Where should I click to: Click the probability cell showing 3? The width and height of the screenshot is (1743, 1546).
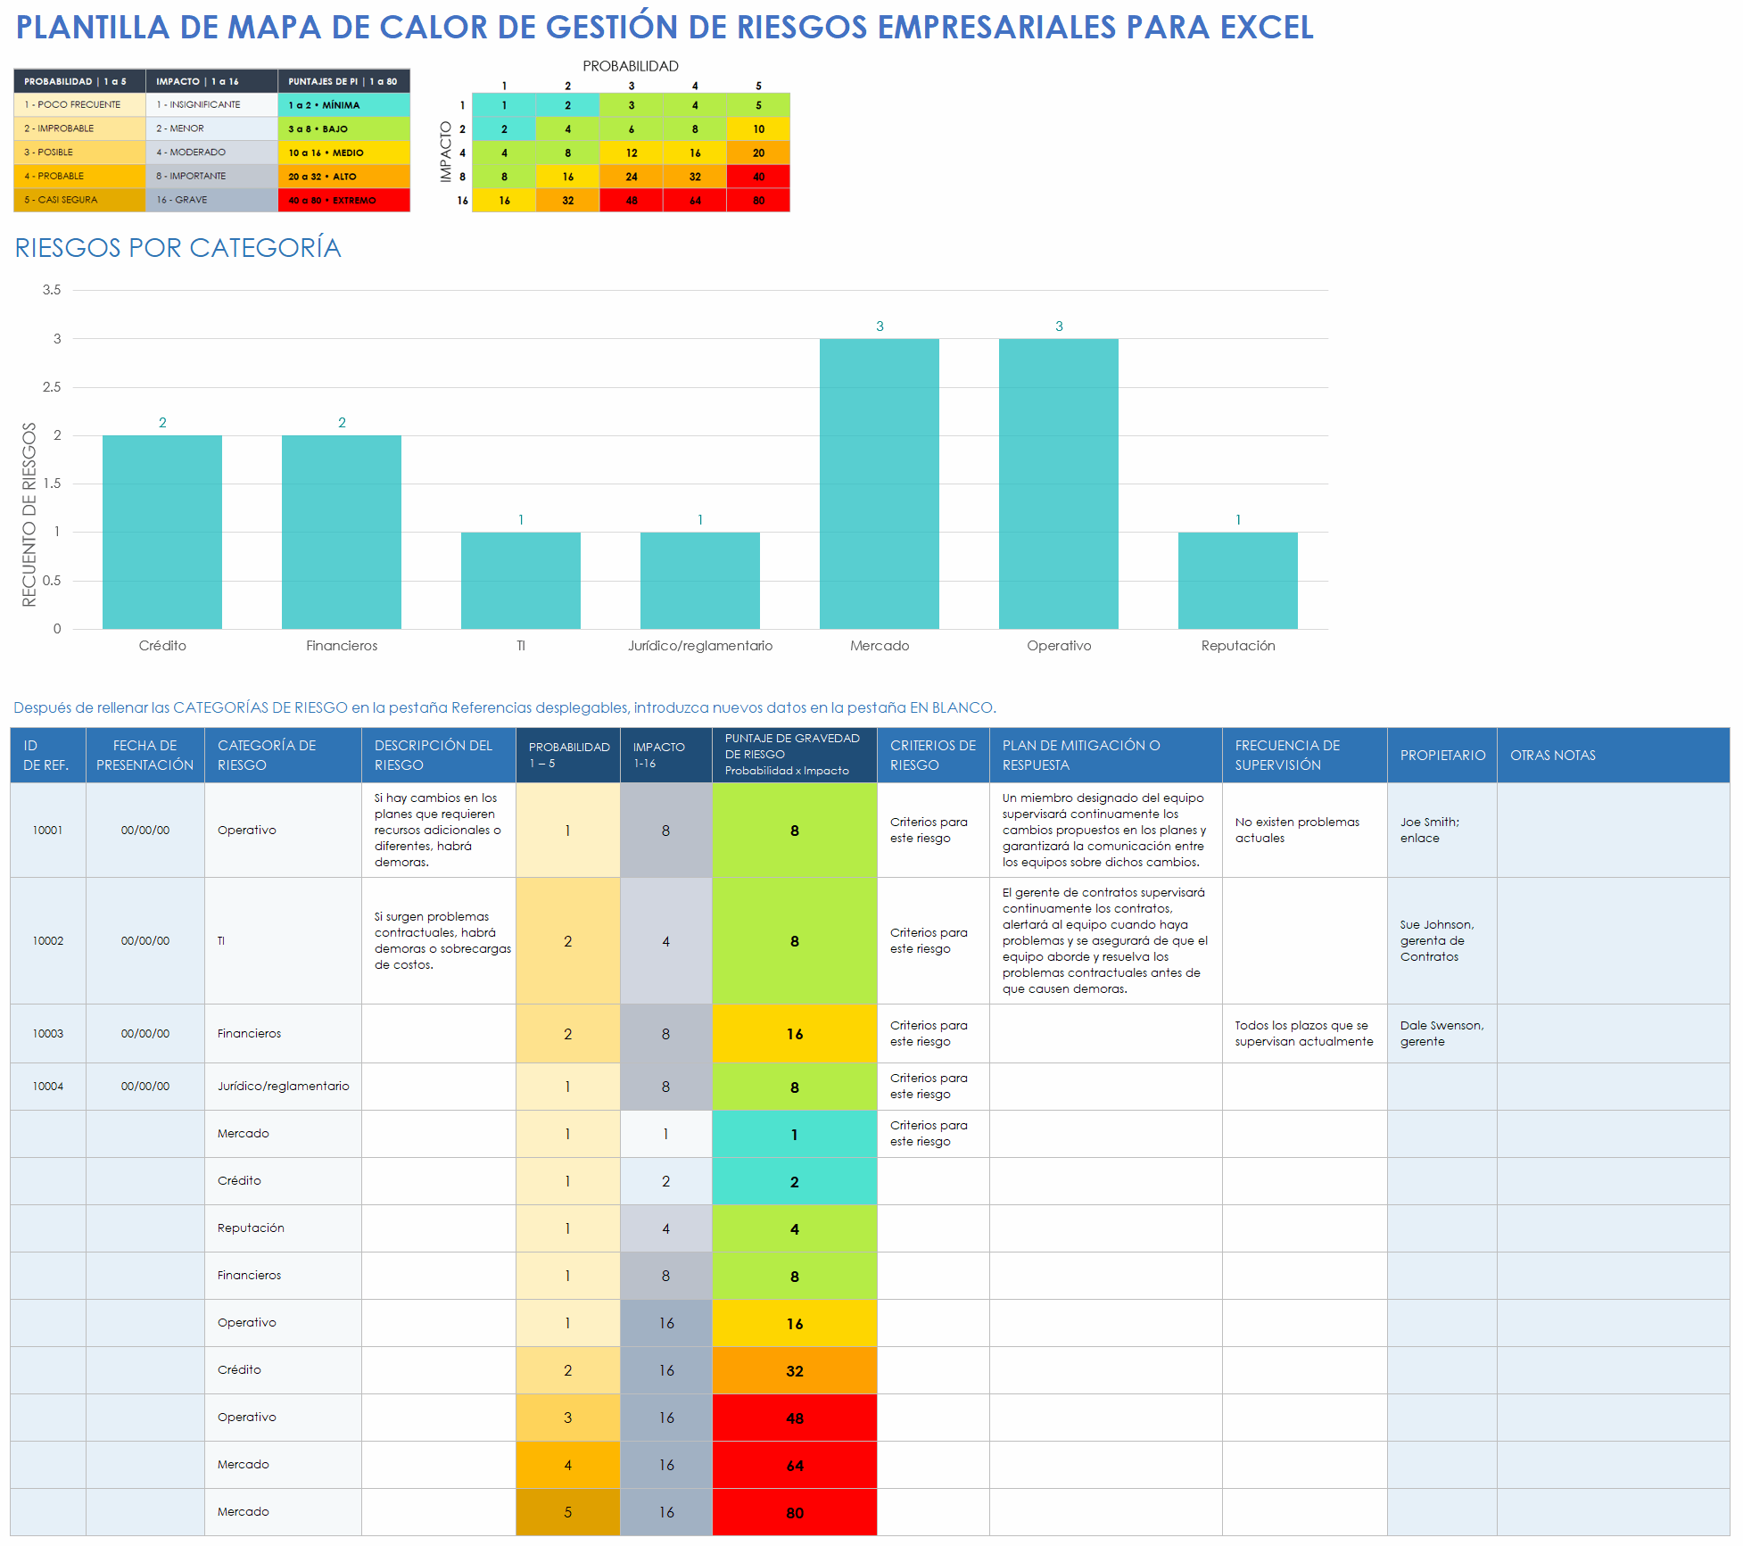coord(568,1418)
